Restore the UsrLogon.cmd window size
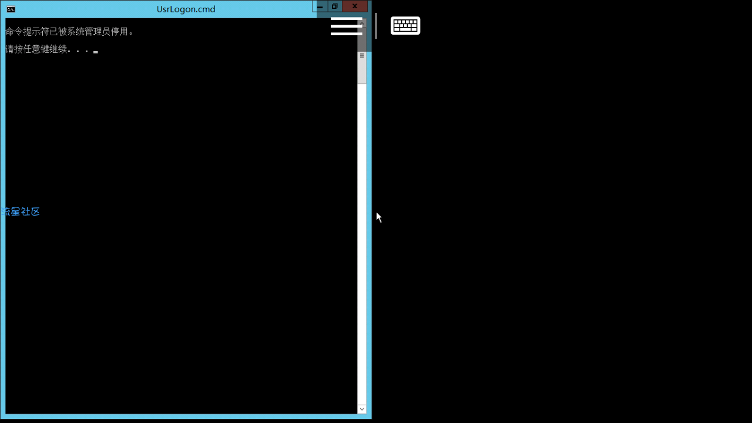The height and width of the screenshot is (423, 752). point(335,6)
